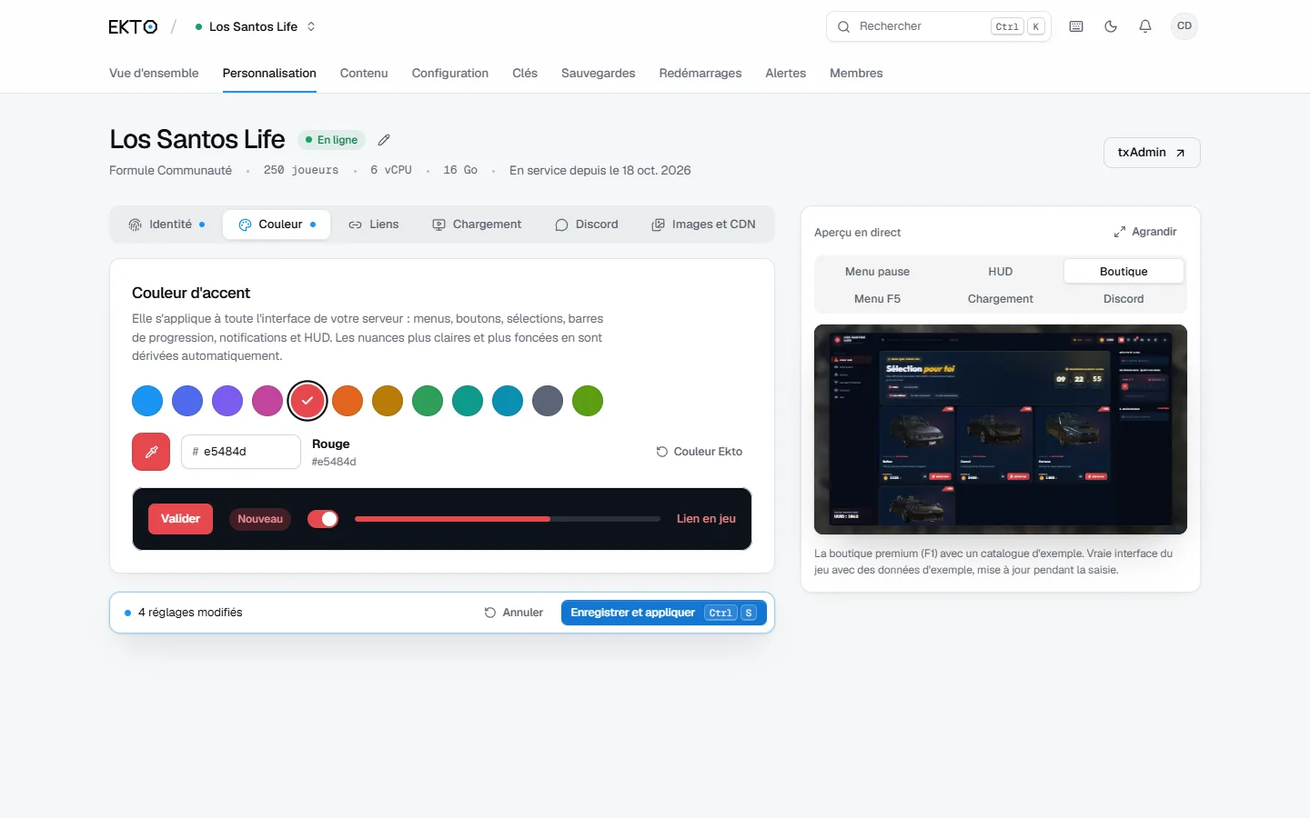Switch to the Sauvegardes tab
The width and height of the screenshot is (1310, 818).
[599, 74]
